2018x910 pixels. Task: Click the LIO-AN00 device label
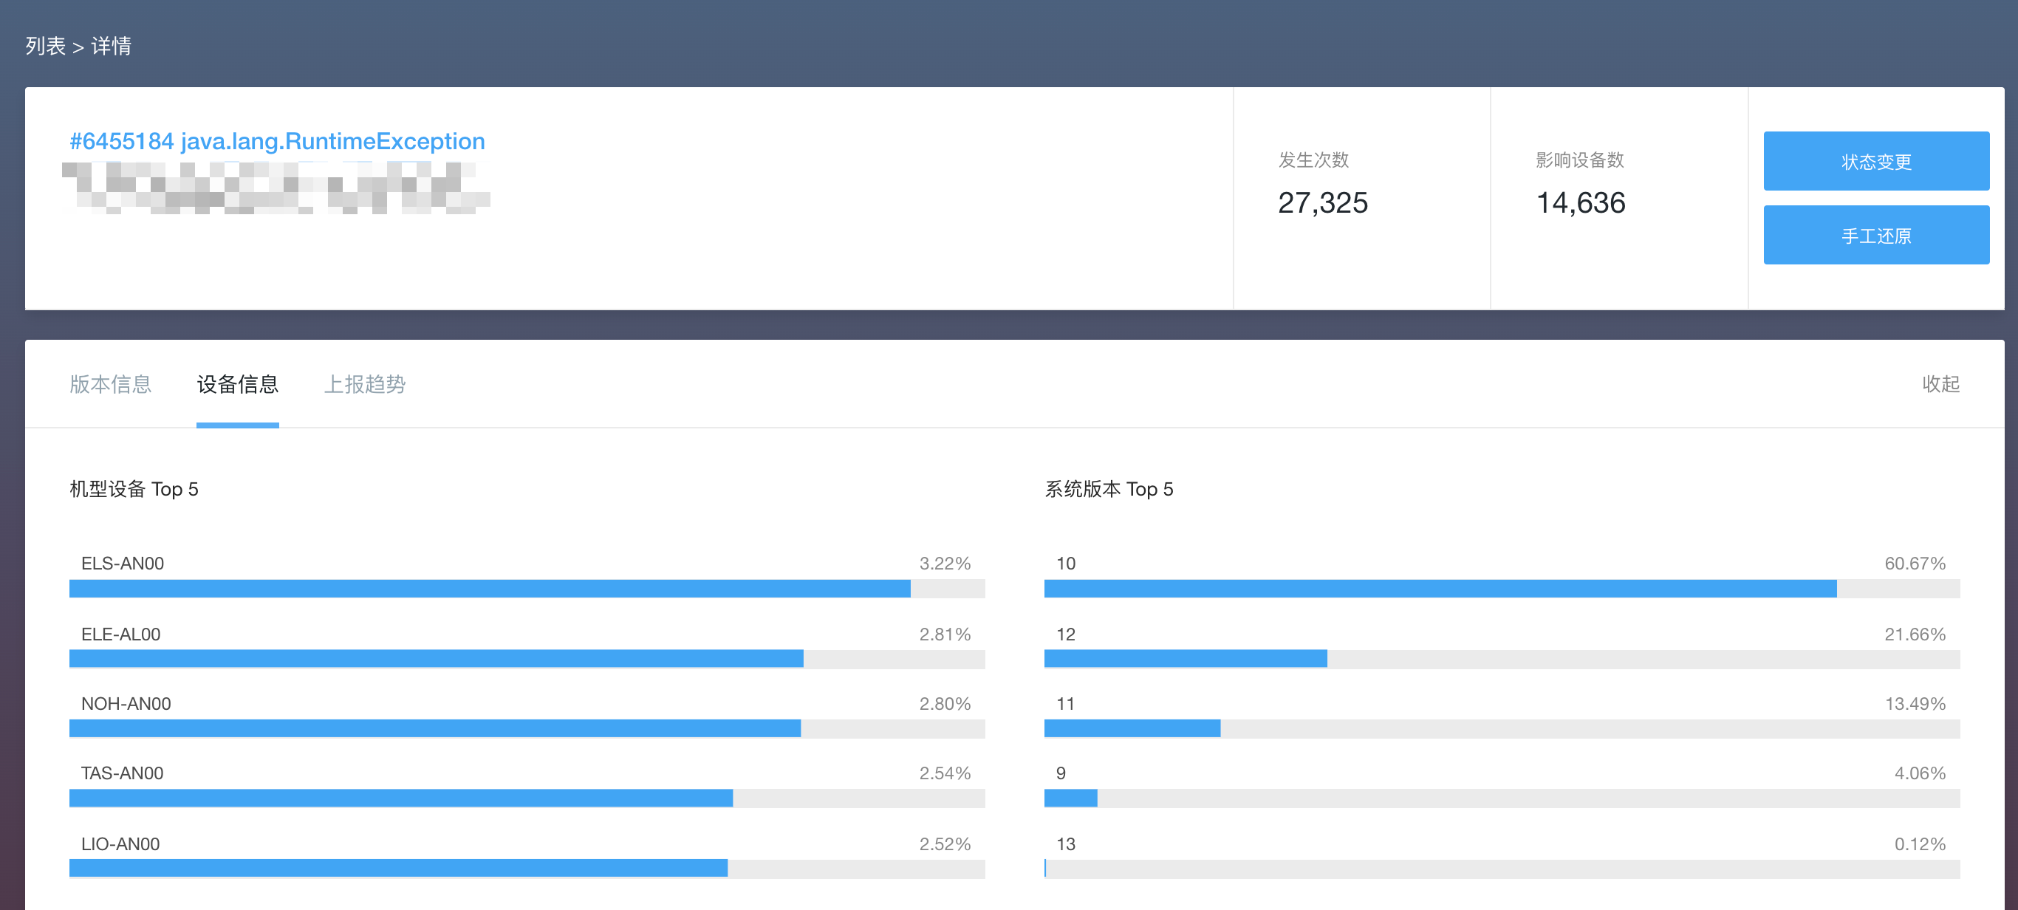click(x=120, y=844)
